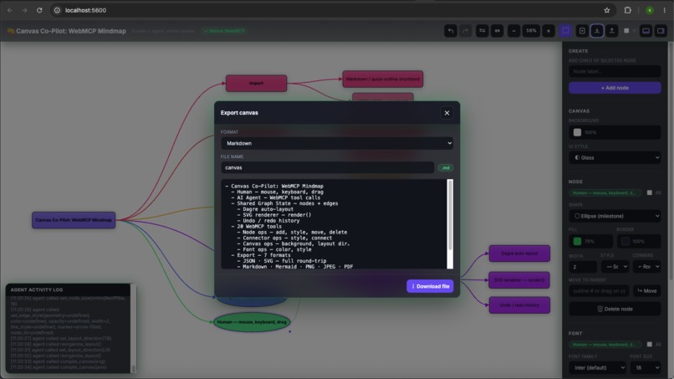674x379 pixels.
Task: Click the Download file button
Action: [430, 286]
